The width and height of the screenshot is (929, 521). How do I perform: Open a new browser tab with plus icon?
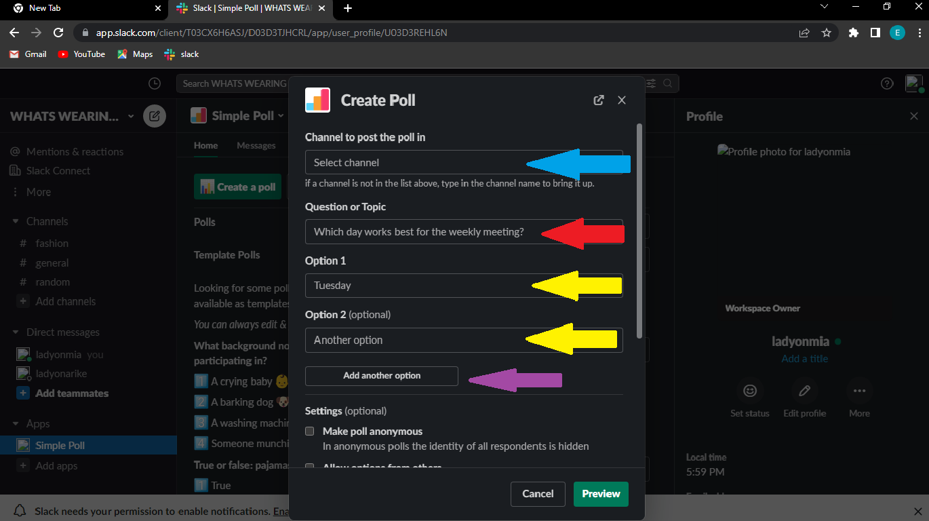[348, 8]
